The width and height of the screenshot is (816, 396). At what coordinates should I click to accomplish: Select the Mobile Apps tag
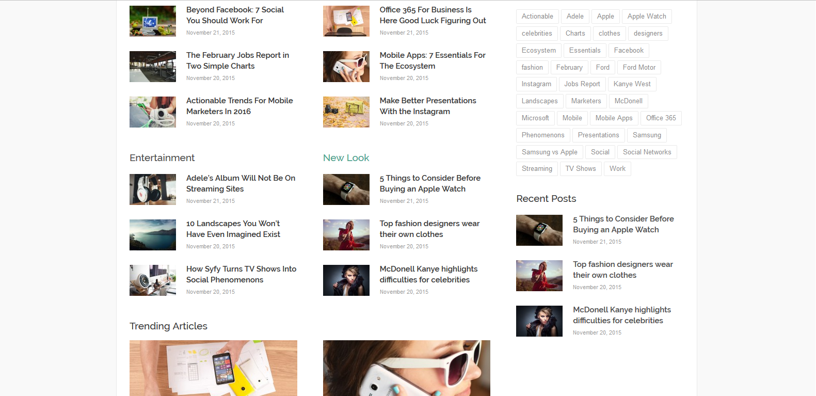coord(614,118)
